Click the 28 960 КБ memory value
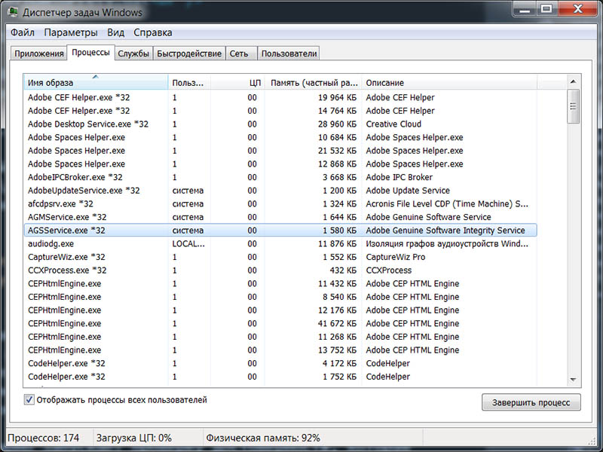The width and height of the screenshot is (603, 452). [x=337, y=124]
